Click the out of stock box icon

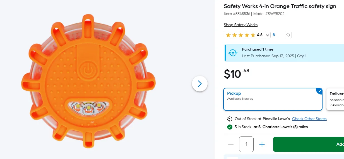(x=230, y=119)
